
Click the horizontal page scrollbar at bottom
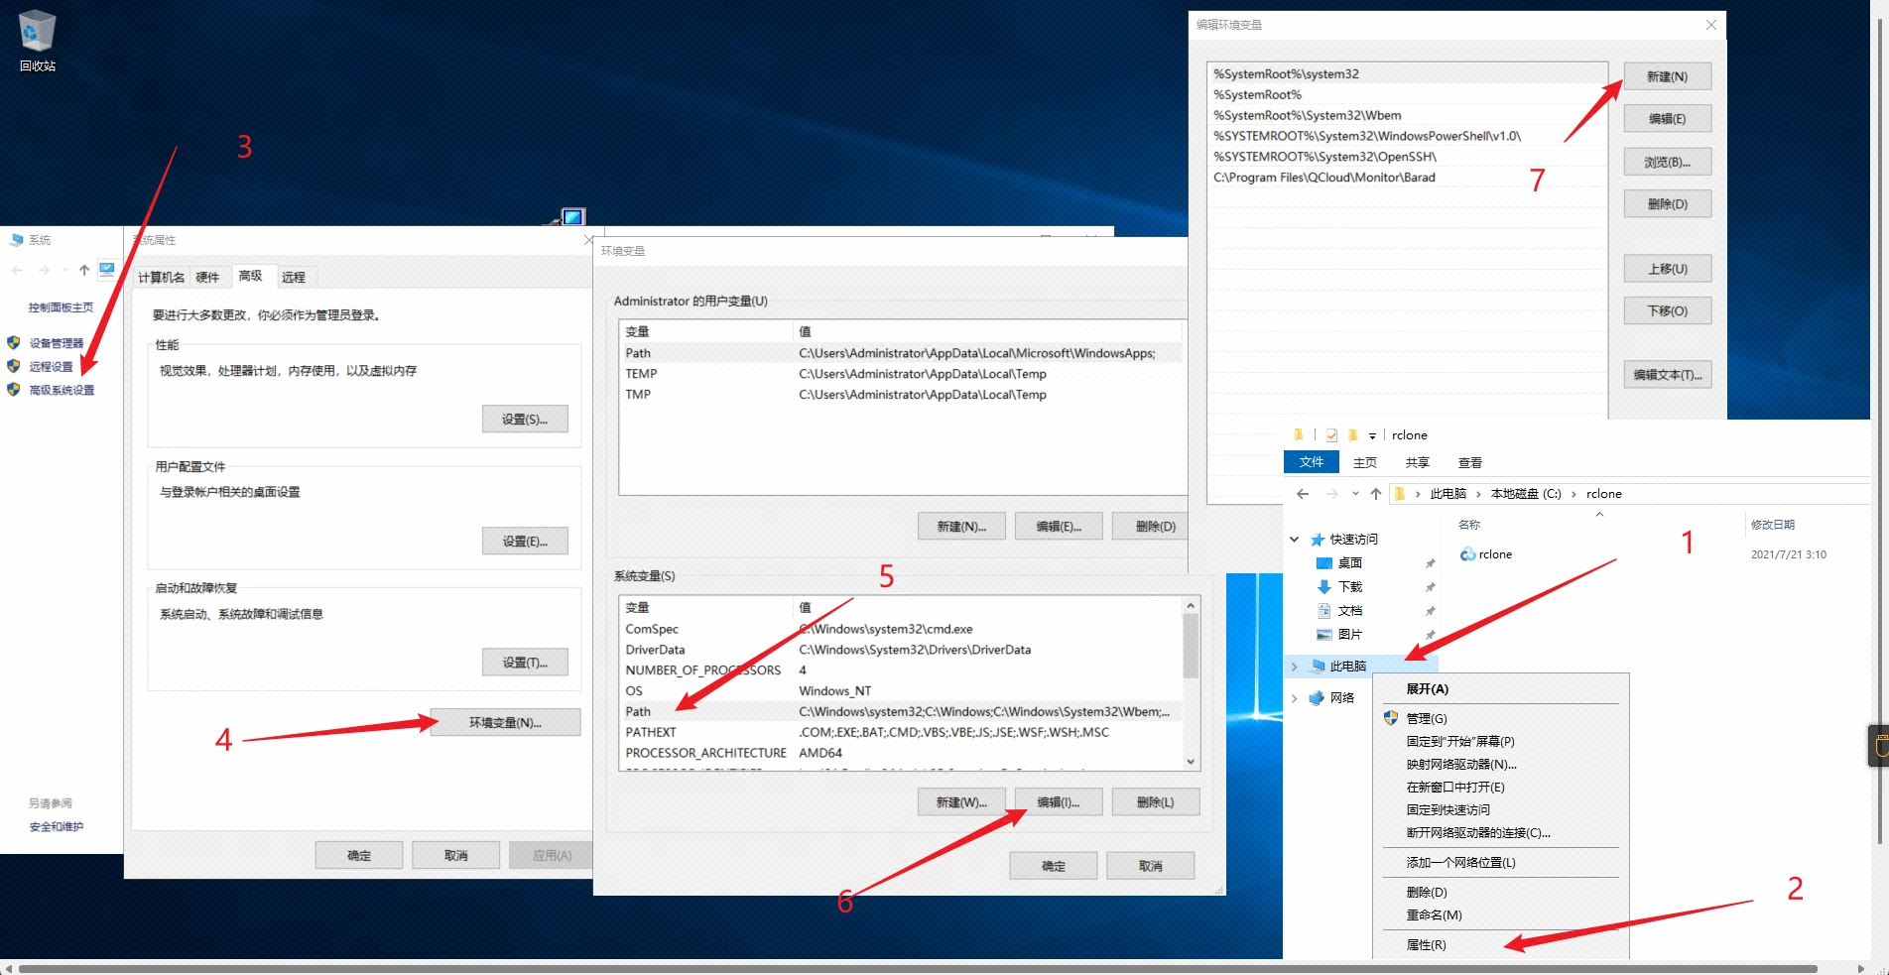[x=918, y=968]
